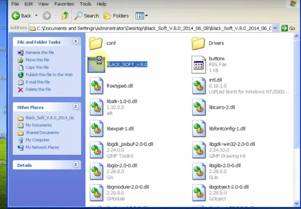Click Delete this file

tap(34, 89)
